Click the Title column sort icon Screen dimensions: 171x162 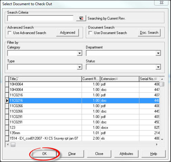tap(17, 79)
